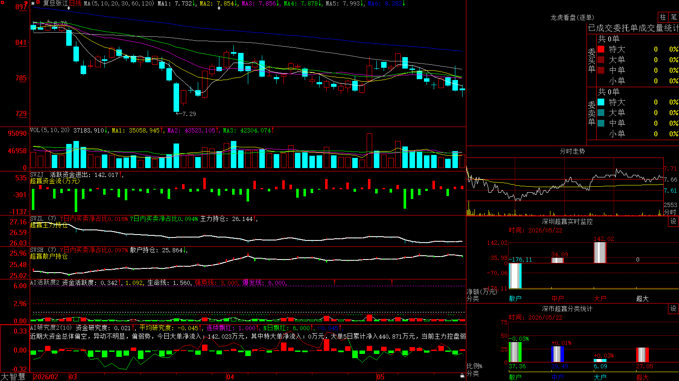Click the 龙虎看盘(逐单) panel title
The image size is (679, 381).
(572, 17)
